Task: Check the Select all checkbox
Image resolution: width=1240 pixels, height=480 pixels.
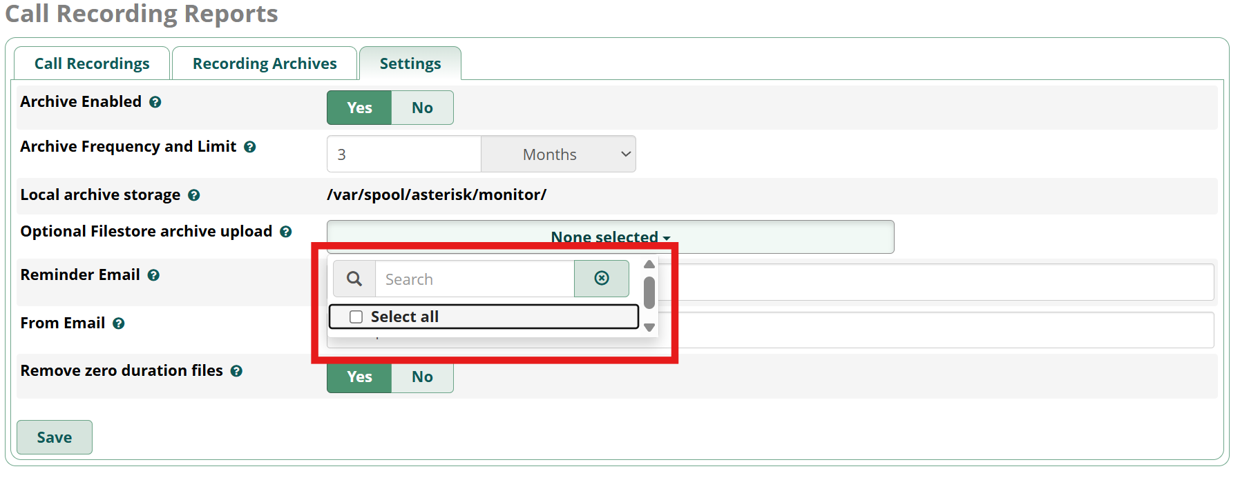Action: click(x=356, y=317)
